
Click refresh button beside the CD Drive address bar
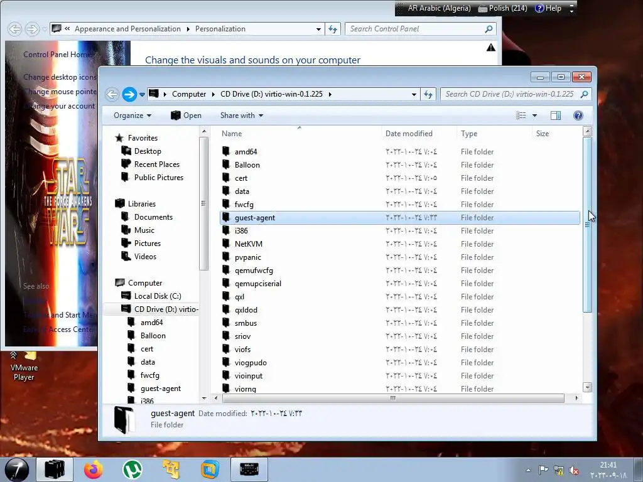click(428, 94)
